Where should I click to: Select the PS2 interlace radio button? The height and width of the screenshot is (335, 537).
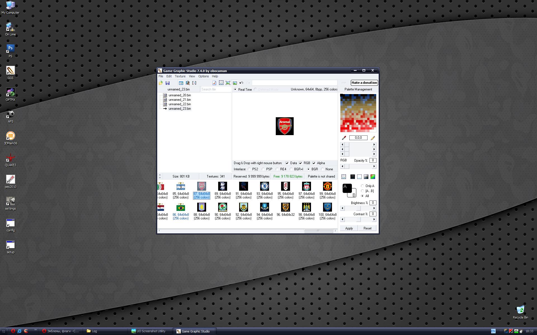249,169
